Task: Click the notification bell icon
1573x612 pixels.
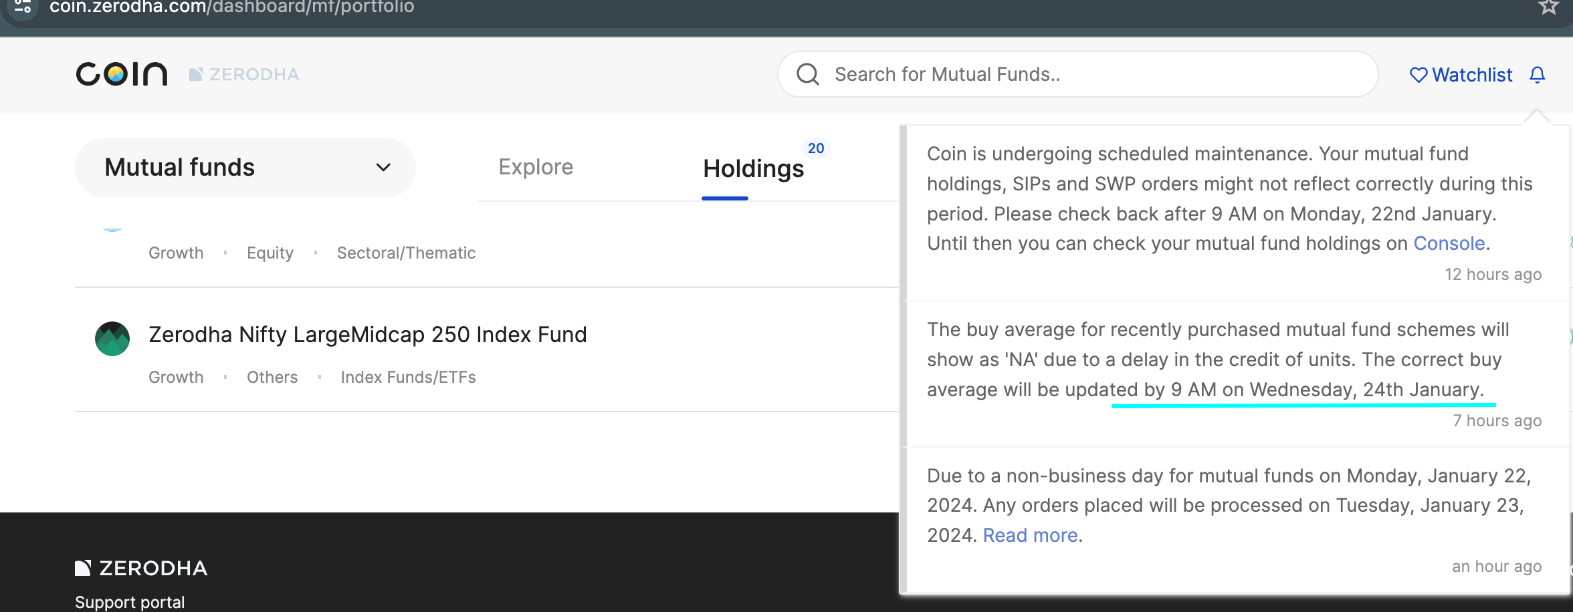Action: click(1537, 75)
